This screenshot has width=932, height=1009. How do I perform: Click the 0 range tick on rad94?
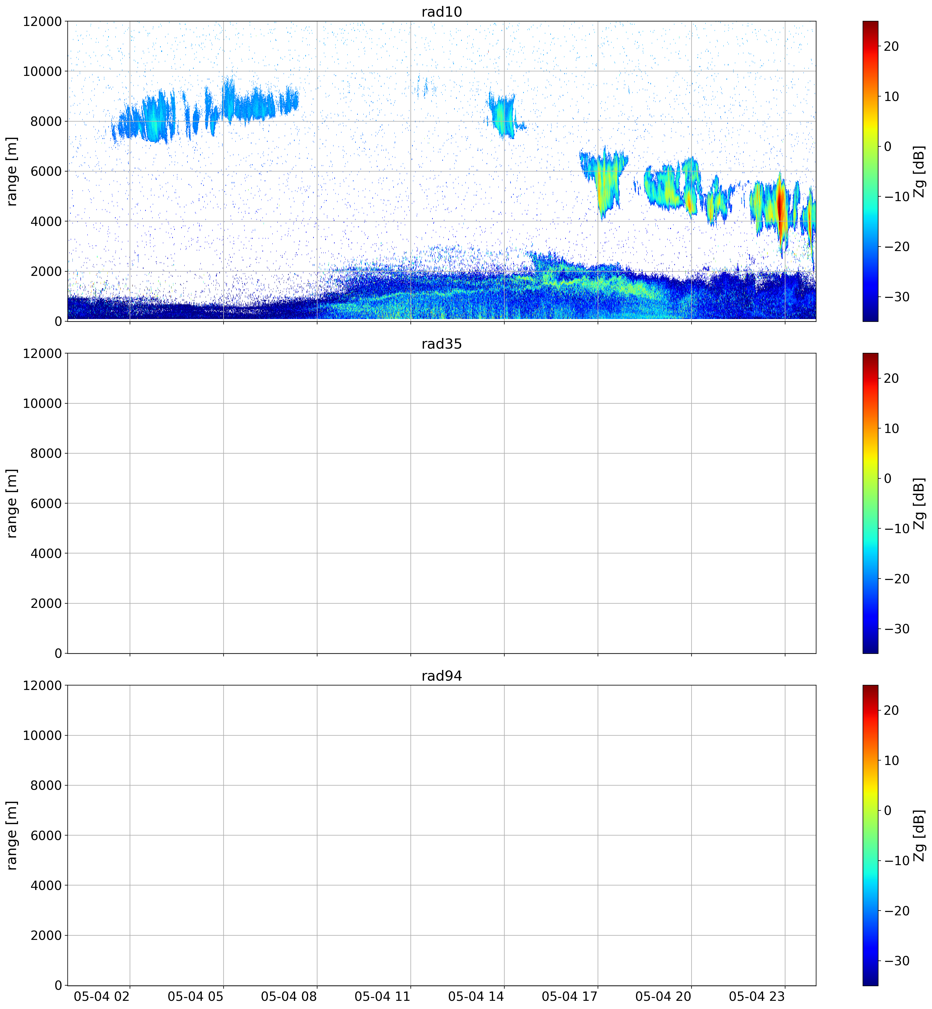[58, 985]
